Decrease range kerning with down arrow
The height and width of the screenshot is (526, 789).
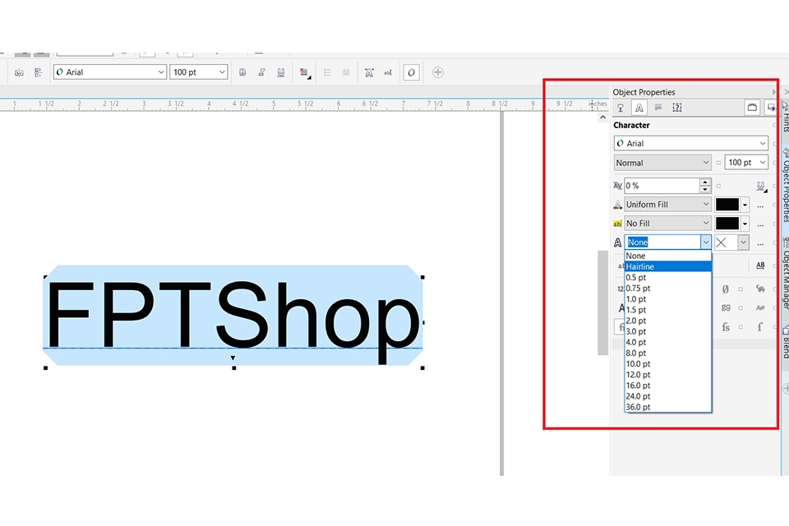coord(705,190)
